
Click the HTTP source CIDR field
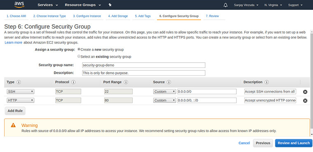[207, 100]
